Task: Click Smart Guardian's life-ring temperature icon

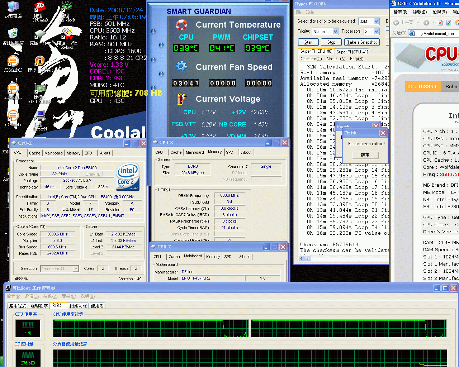Action: [181, 24]
